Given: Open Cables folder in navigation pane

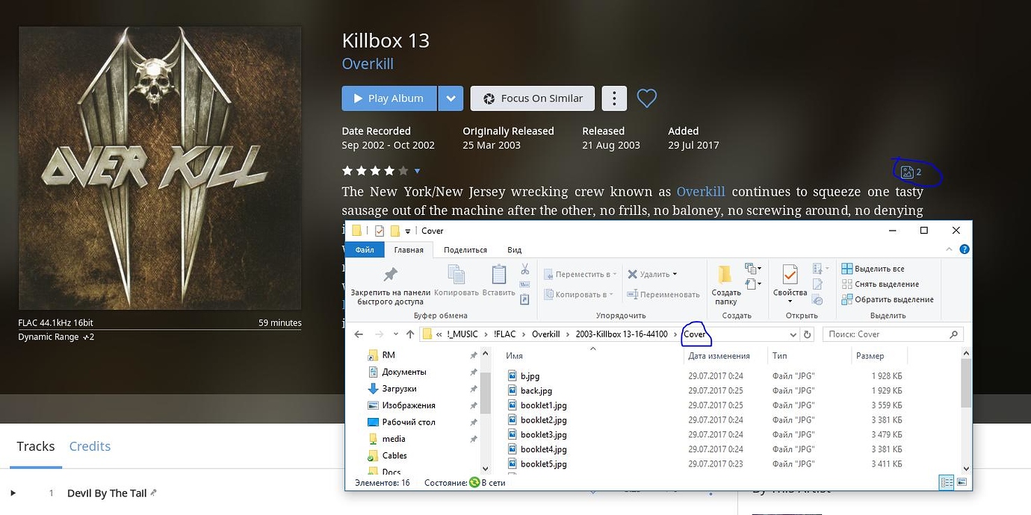Looking at the screenshot, I should (x=394, y=455).
